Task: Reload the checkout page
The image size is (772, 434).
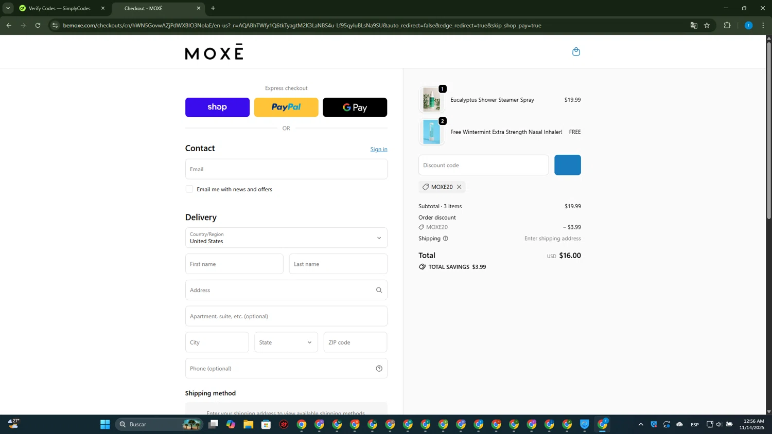Action: [38, 25]
